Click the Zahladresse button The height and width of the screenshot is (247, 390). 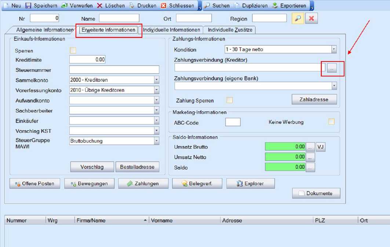314,99
